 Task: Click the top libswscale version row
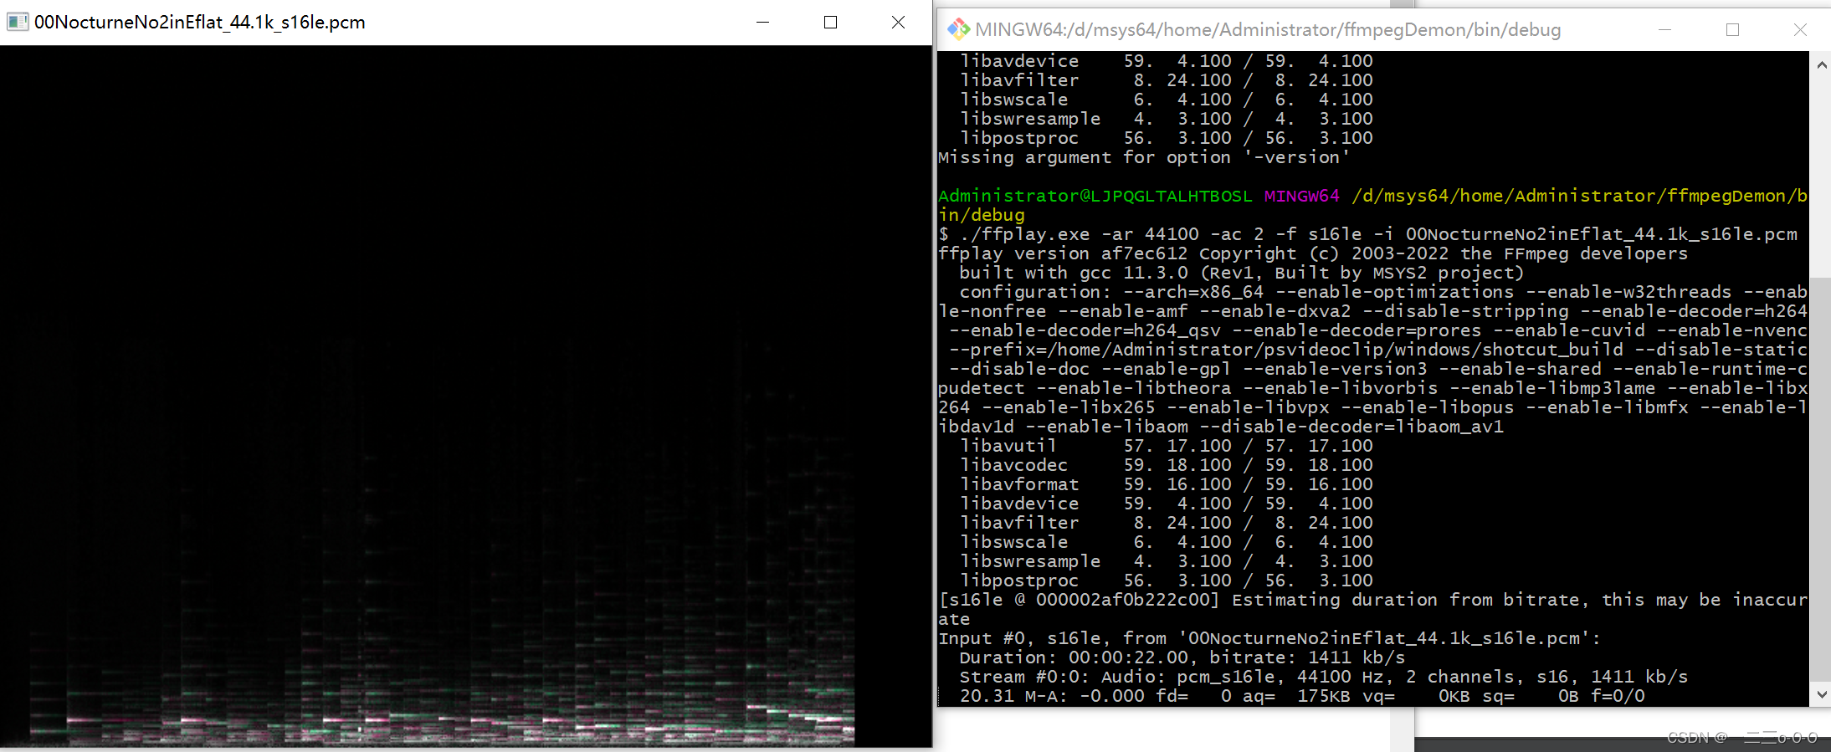1167,100
